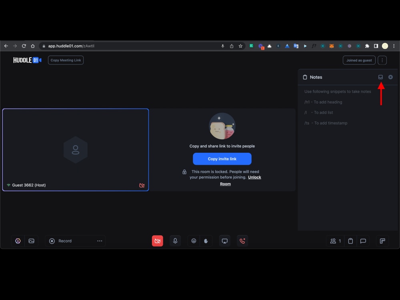Click the address bar microphone icon
The height and width of the screenshot is (300, 400).
pos(222,46)
